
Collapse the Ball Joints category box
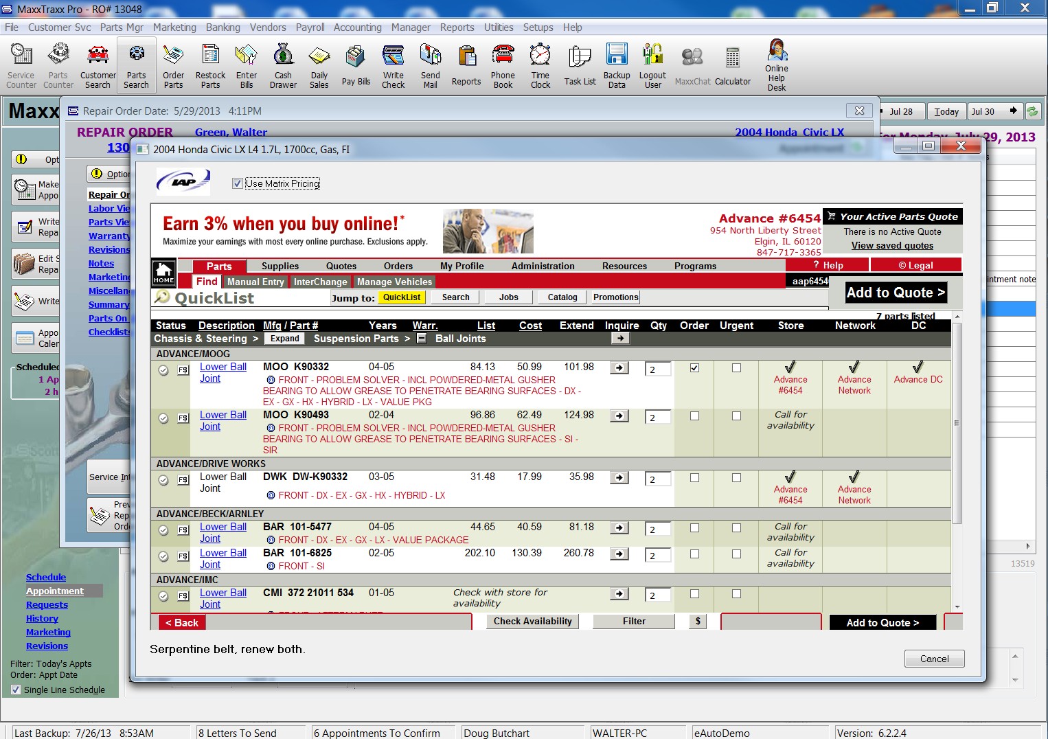pos(422,339)
